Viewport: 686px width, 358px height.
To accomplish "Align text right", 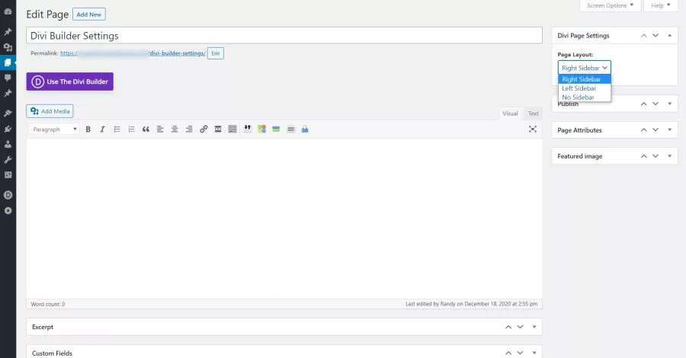I will tap(189, 129).
